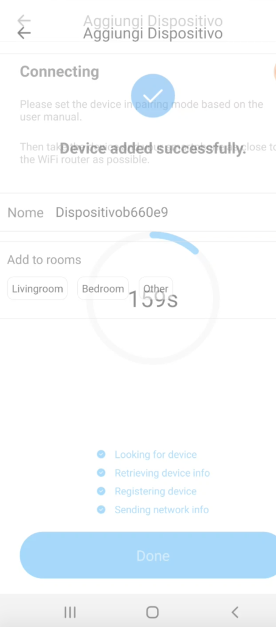The image size is (276, 627).
Task: Tap the Android home button
Action: tap(152, 612)
